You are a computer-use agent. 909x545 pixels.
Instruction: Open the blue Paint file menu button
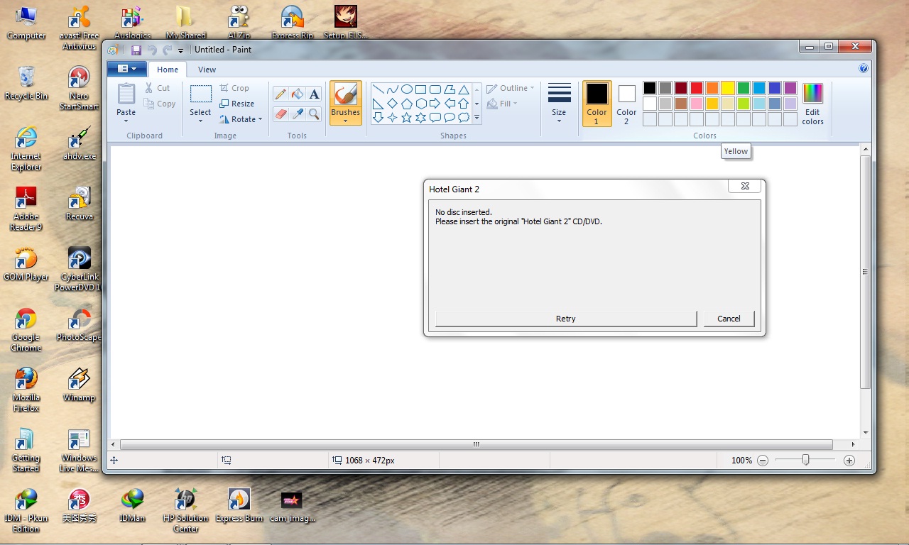pos(126,69)
